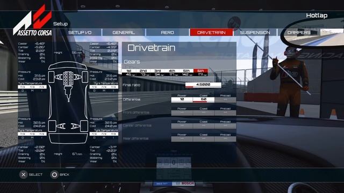Click the rear-right Cold pressure '24.0 psi'
This screenshot has height=193, width=344.
click(x=111, y=126)
